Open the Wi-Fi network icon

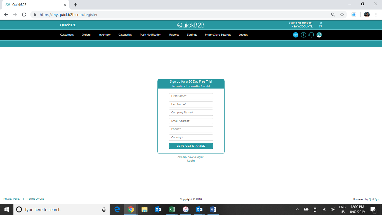[324, 209]
